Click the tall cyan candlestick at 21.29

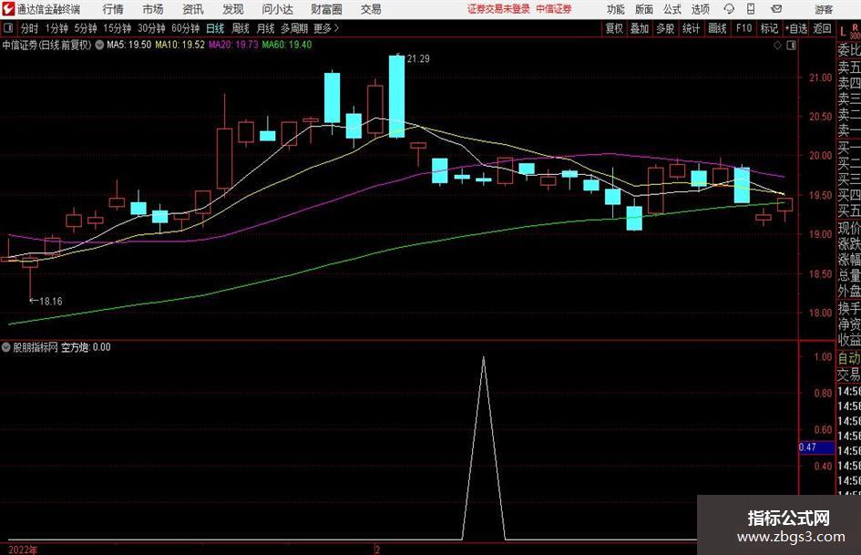[397, 97]
